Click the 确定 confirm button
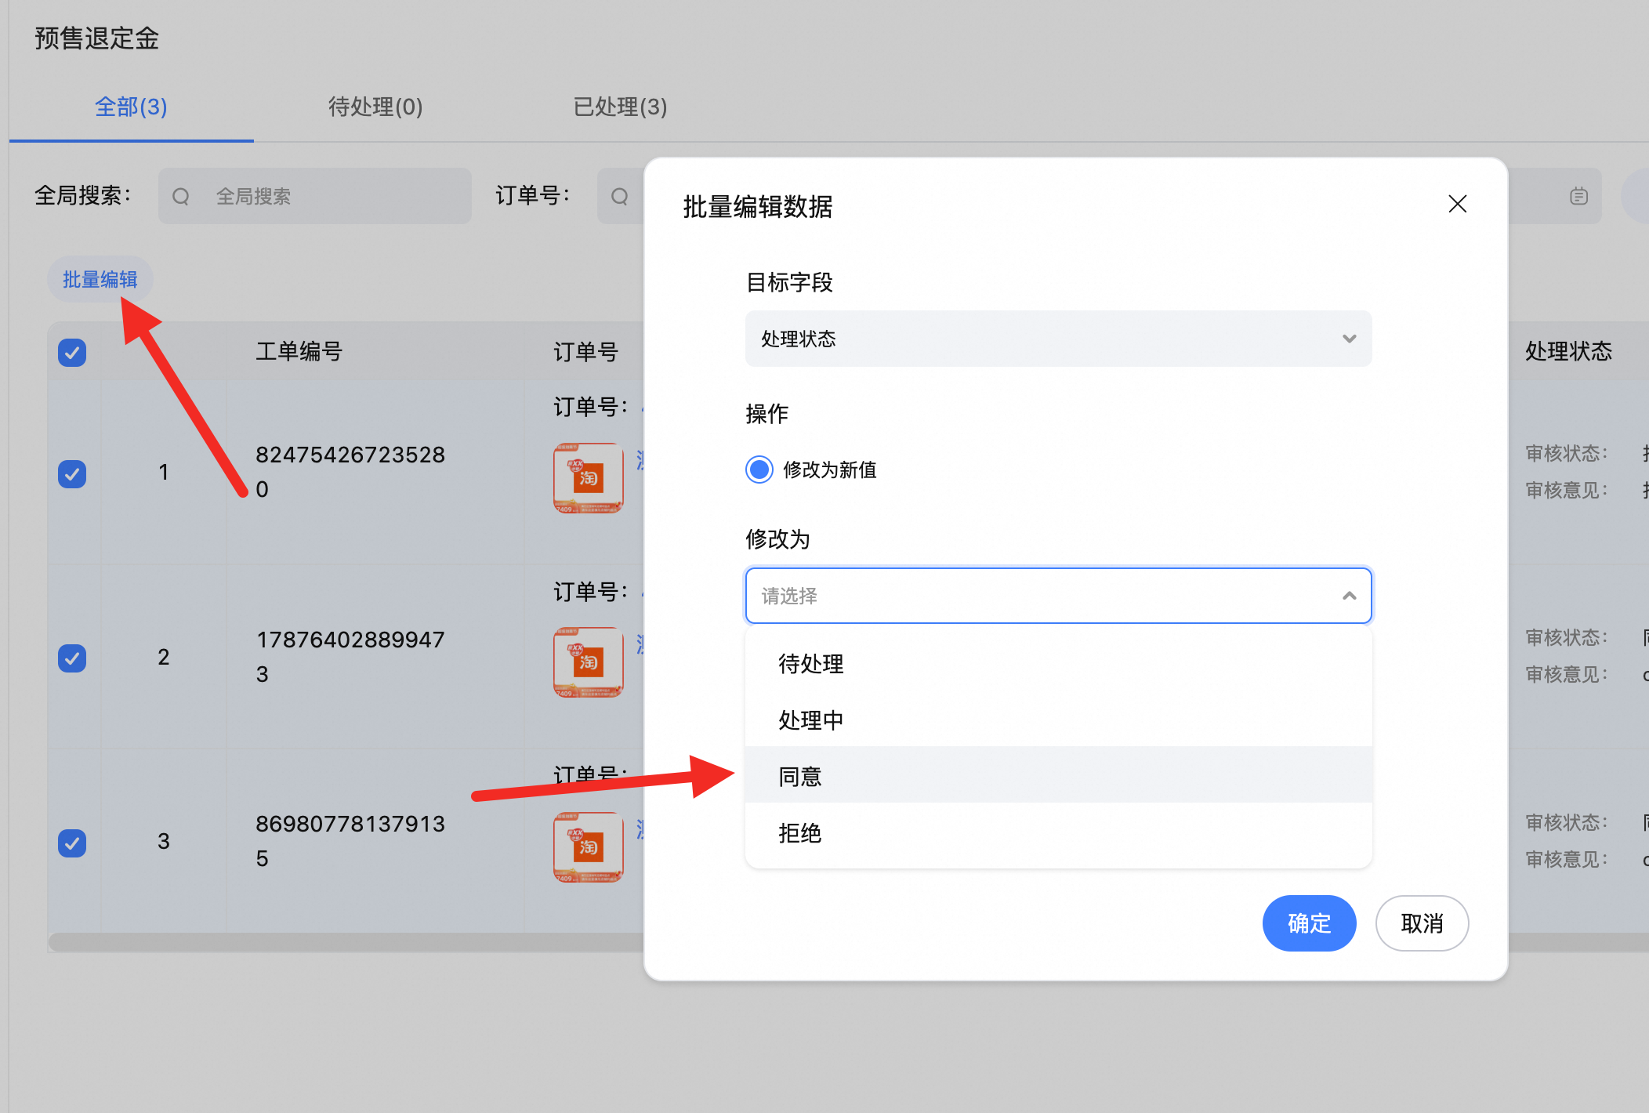 point(1308,923)
